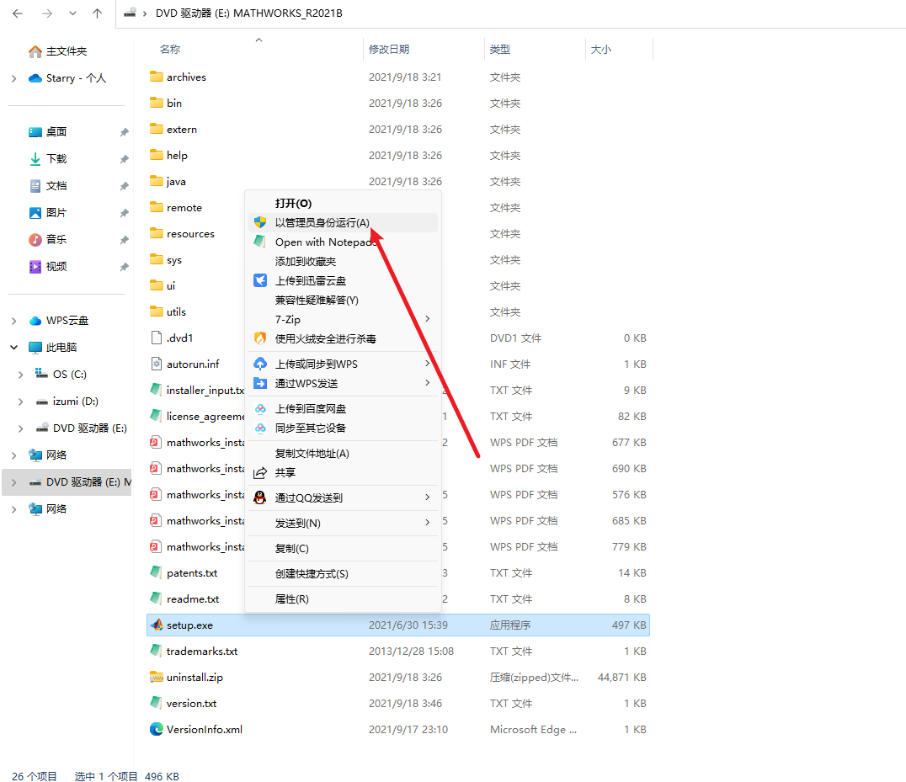The height and width of the screenshot is (782, 906).
Task: Expand the Starry - 个人 OneDrive node
Action: [x=13, y=78]
